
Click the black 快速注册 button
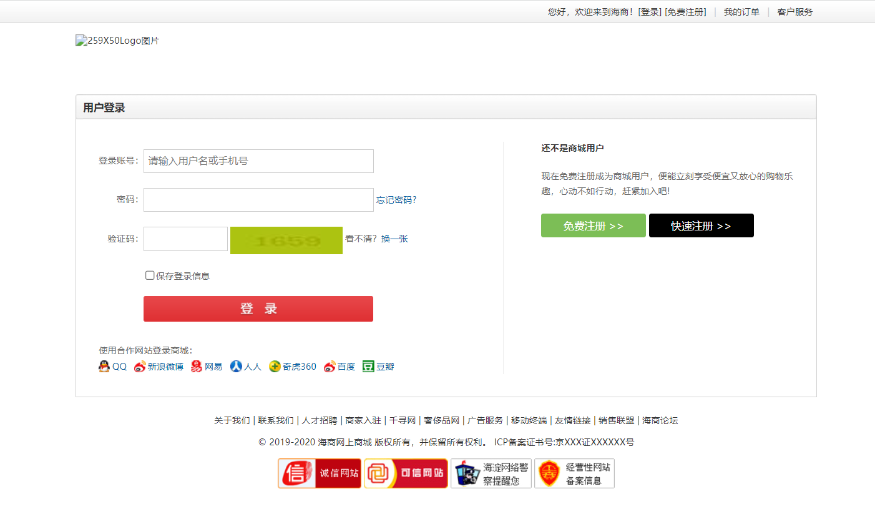point(701,225)
